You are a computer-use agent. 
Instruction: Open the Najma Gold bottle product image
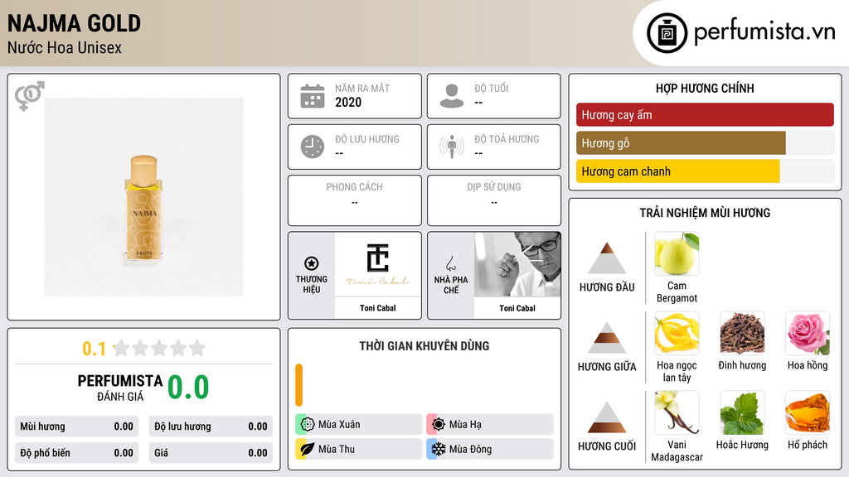coord(144,197)
